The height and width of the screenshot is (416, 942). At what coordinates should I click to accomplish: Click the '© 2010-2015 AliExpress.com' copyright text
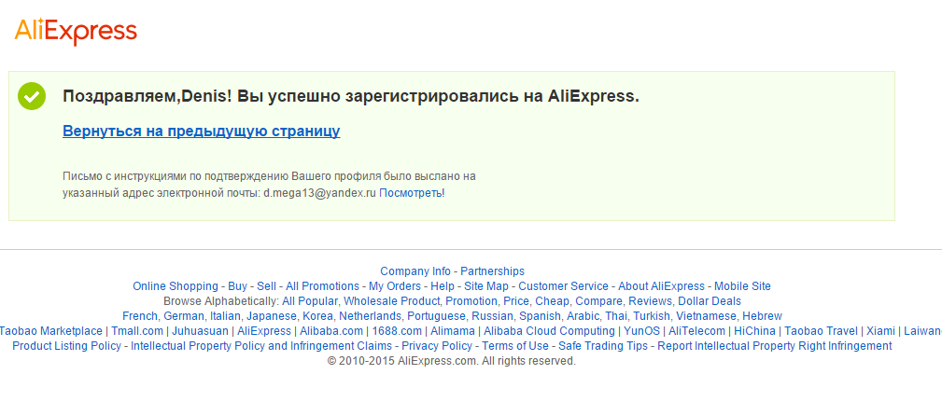click(402, 361)
